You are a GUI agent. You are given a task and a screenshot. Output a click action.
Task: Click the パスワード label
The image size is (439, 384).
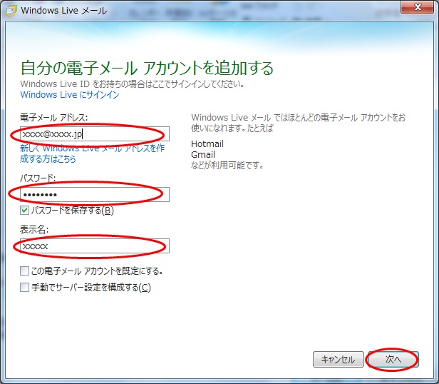38,178
